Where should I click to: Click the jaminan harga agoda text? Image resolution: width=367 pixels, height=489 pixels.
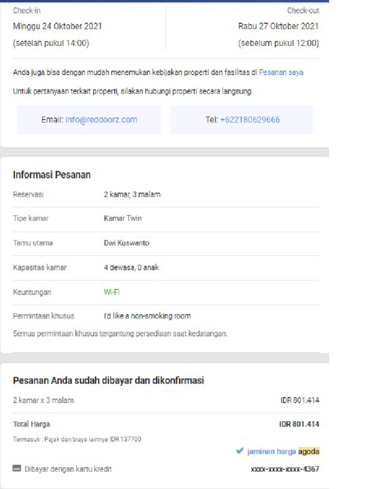click(283, 451)
